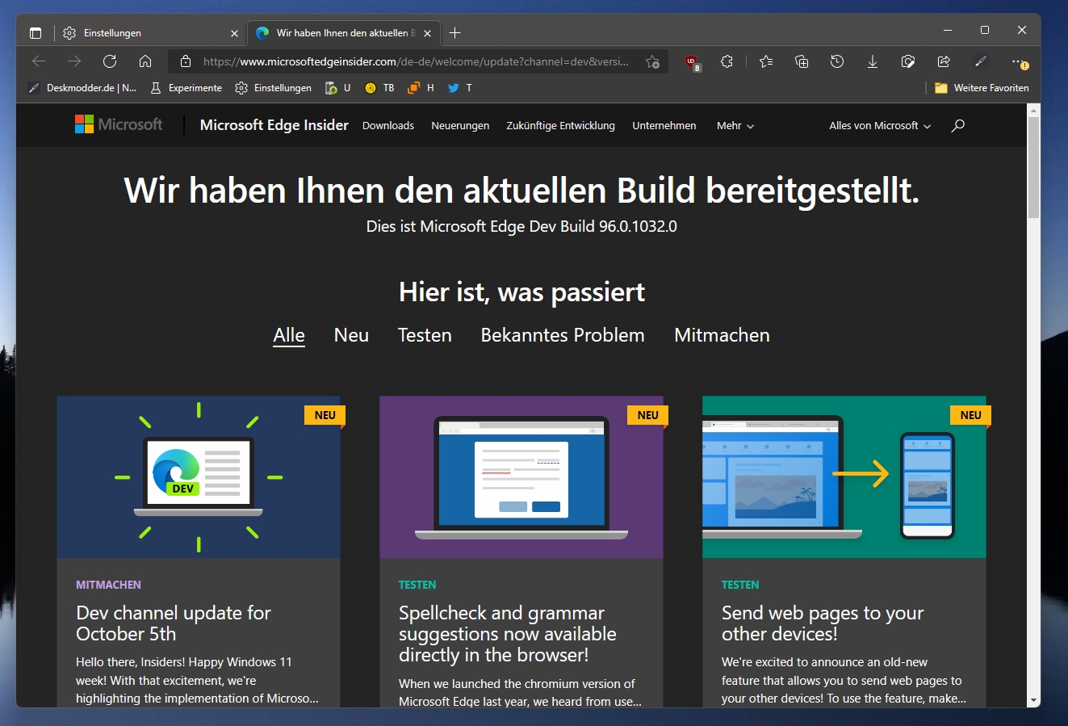Click the scrollbar down arrow
The height and width of the screenshot is (726, 1068).
pos(1033,700)
